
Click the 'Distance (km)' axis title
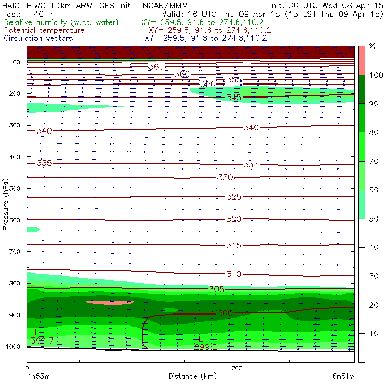click(x=192, y=377)
